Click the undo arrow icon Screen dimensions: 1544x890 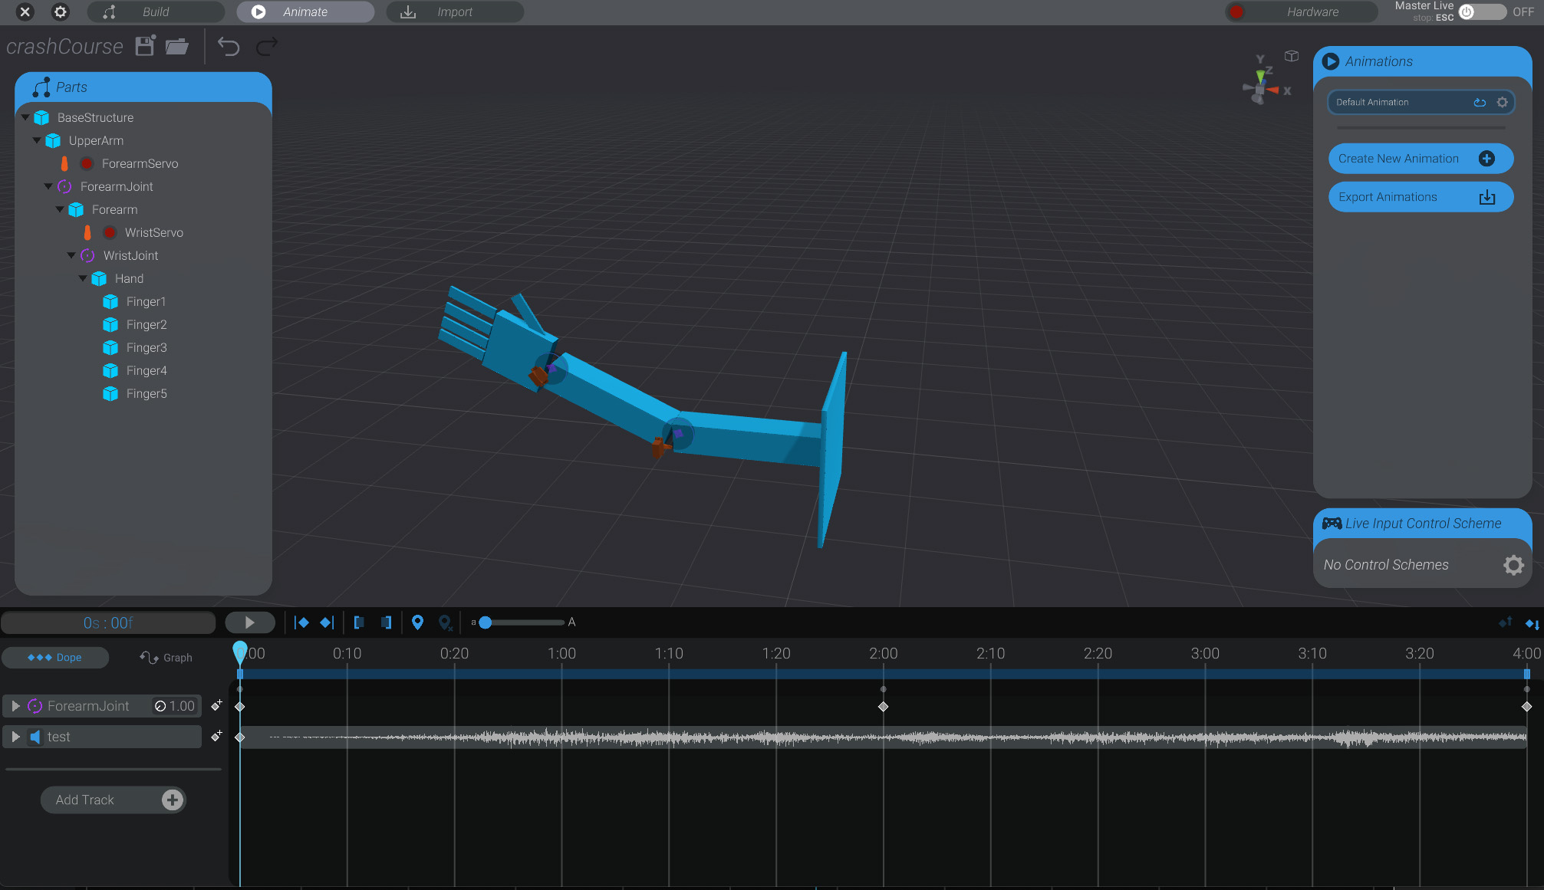point(229,46)
